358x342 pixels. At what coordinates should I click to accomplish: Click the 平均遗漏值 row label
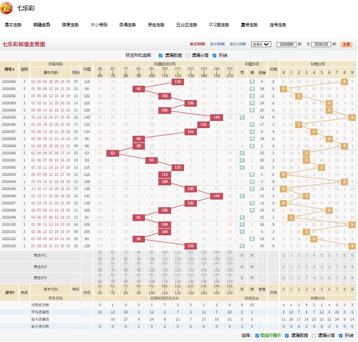coord(40,312)
